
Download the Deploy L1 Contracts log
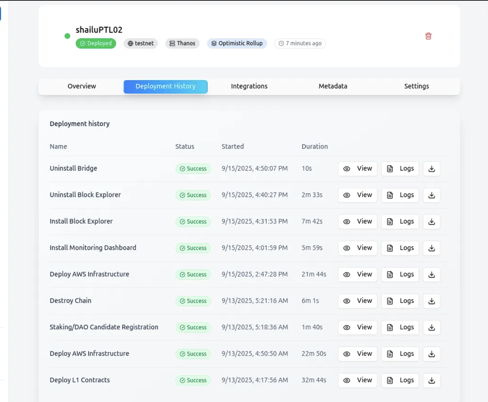[x=432, y=380]
